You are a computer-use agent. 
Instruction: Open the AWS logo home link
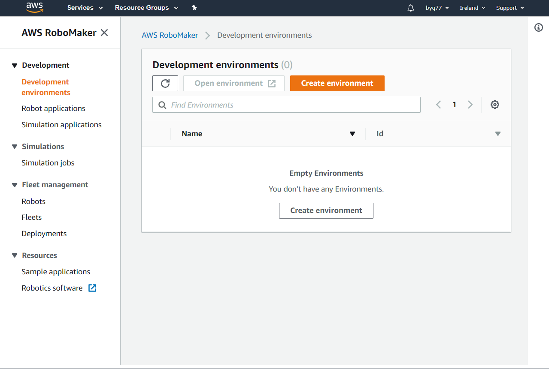[x=34, y=7]
